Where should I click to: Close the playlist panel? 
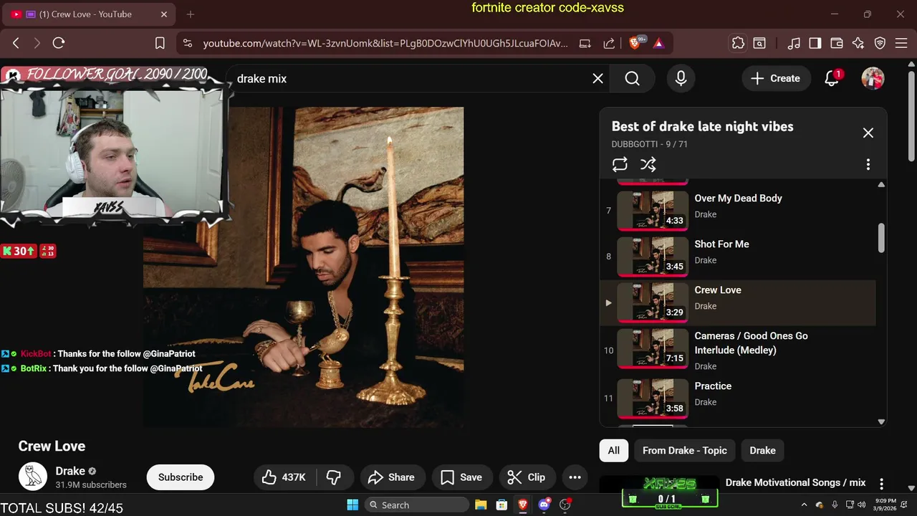[x=868, y=133]
